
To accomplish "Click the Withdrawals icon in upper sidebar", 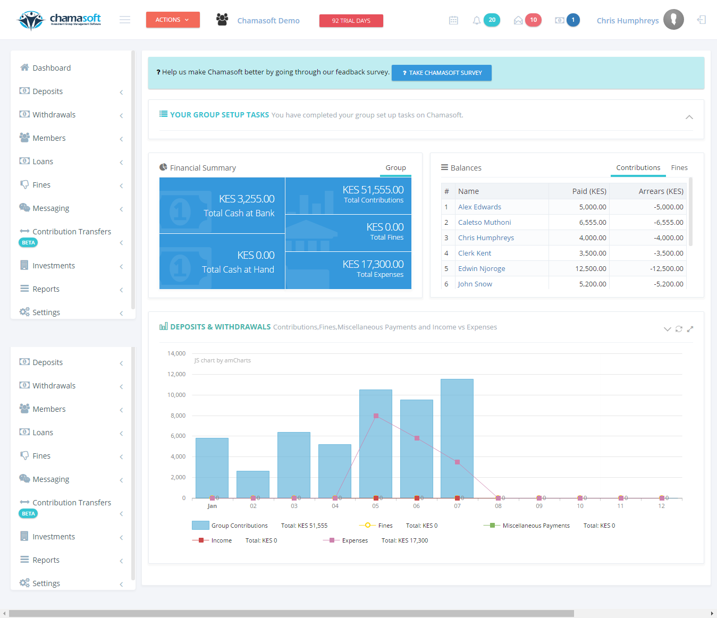I will point(24,114).
